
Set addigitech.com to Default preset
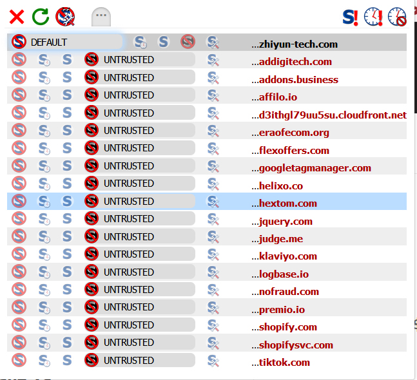[x=19, y=59]
